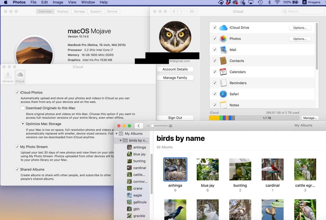Open the Edit menu
Image resolution: width=326 pixels, height=220 pixels.
[44, 2]
